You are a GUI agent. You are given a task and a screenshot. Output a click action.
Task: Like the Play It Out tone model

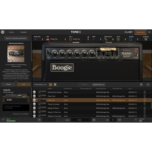(x=145, y=96)
